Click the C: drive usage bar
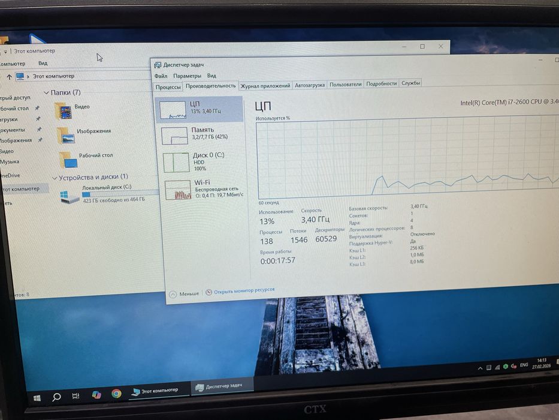Image resolution: width=559 pixels, height=420 pixels. 120,193
